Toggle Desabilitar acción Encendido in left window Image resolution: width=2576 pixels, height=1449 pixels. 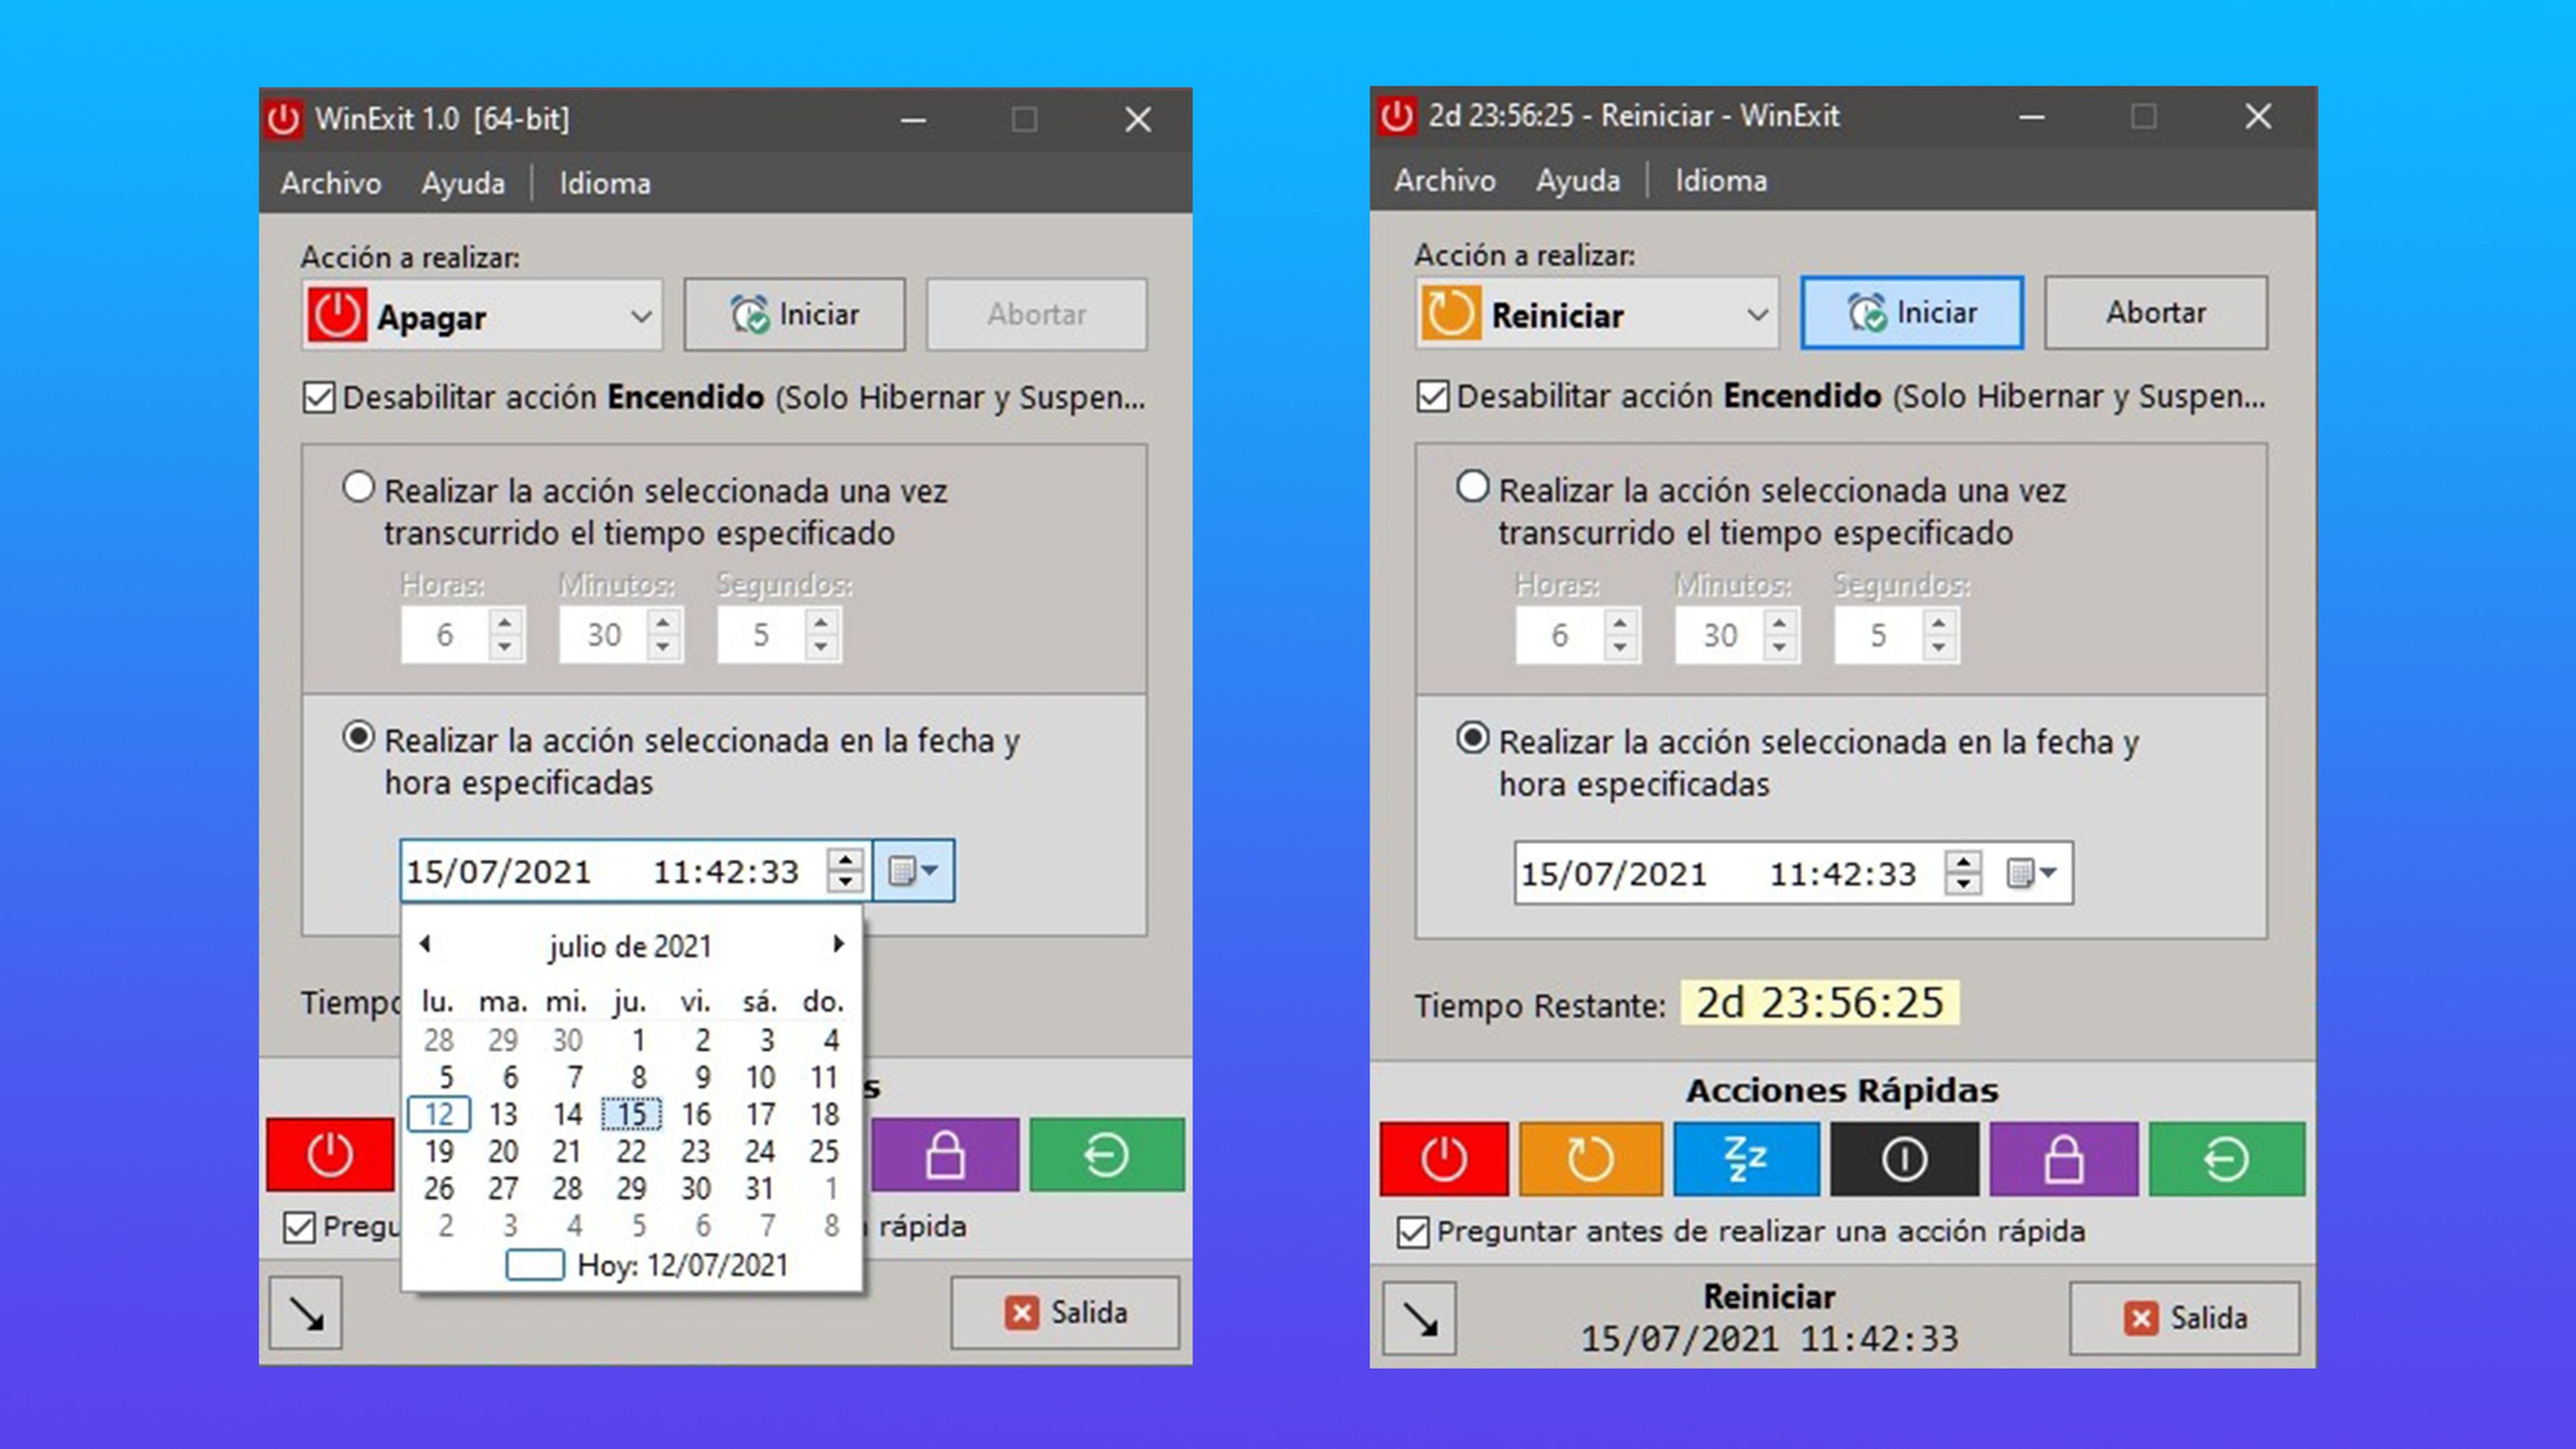click(319, 398)
